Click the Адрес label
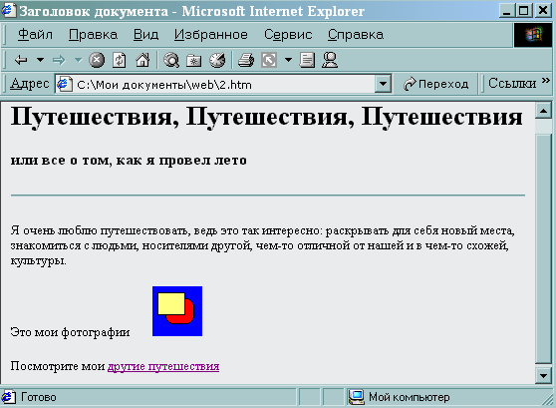Image resolution: width=556 pixels, height=408 pixels. [x=30, y=84]
